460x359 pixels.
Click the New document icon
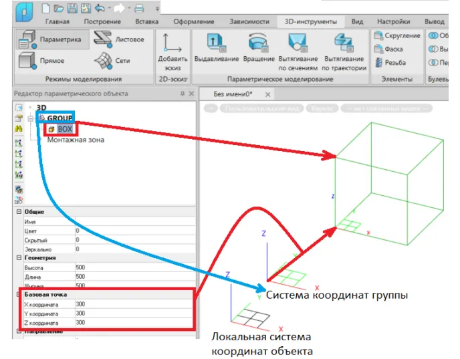[45, 8]
